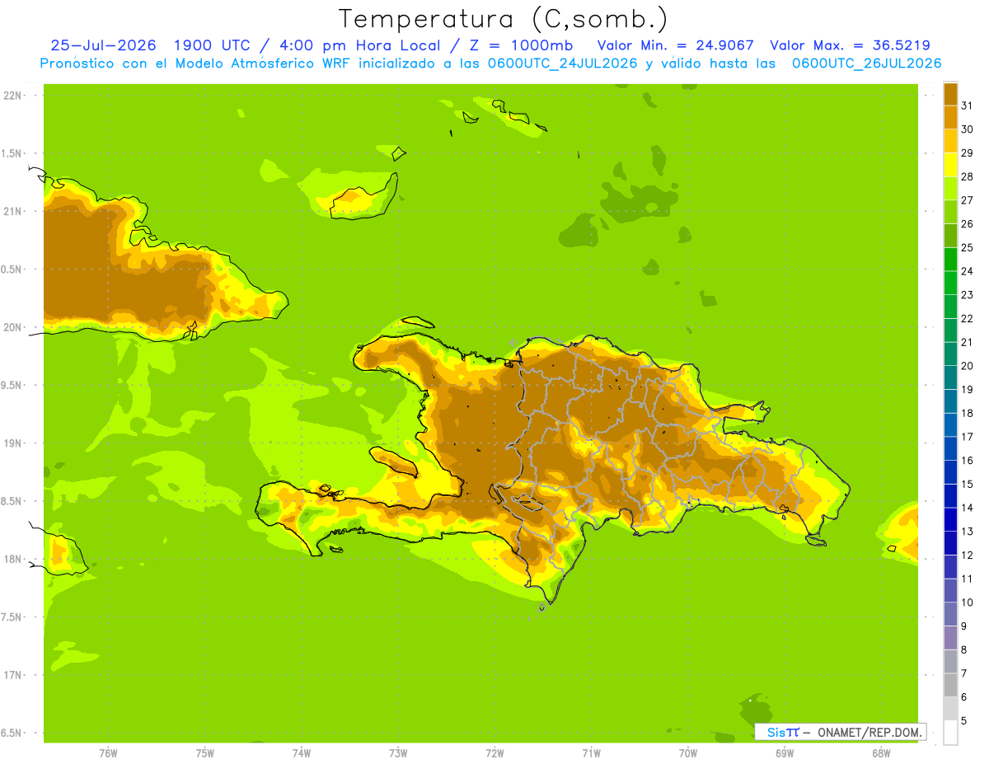The width and height of the screenshot is (989, 764).
Task: Click the "Valor Max. = 36.5219" value
Action: click(850, 45)
